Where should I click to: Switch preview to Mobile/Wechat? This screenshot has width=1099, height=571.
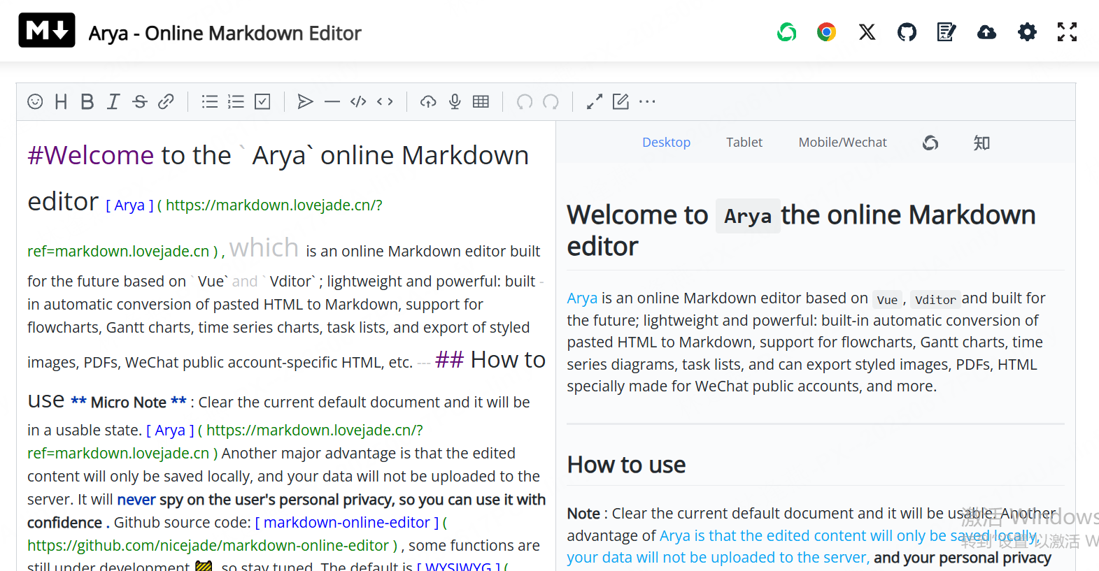coord(842,143)
